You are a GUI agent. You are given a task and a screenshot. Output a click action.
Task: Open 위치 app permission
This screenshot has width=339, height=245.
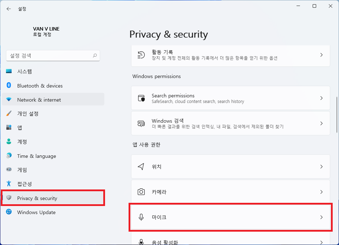pyautogui.click(x=230, y=167)
